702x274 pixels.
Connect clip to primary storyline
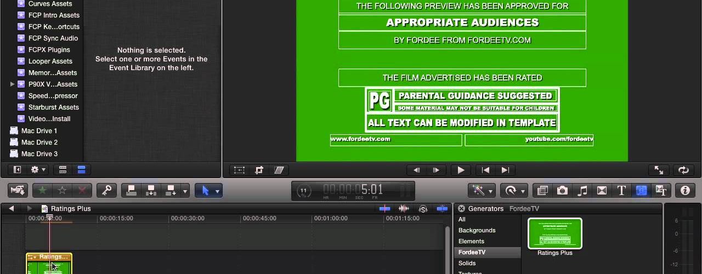point(131,190)
